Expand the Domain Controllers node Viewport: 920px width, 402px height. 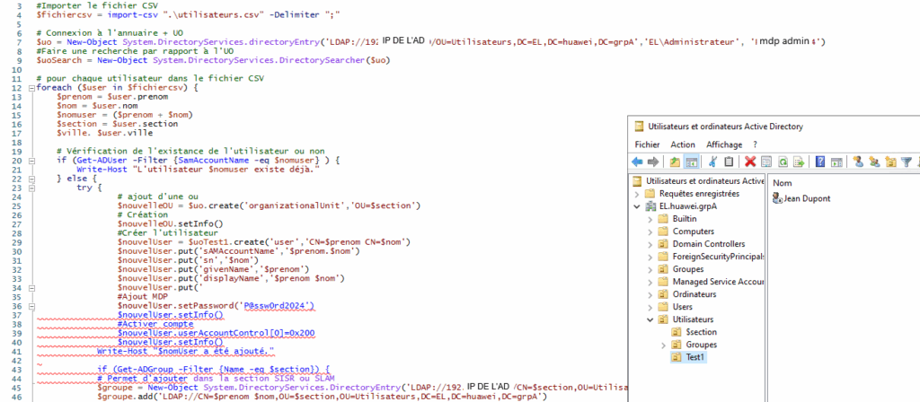coord(650,243)
